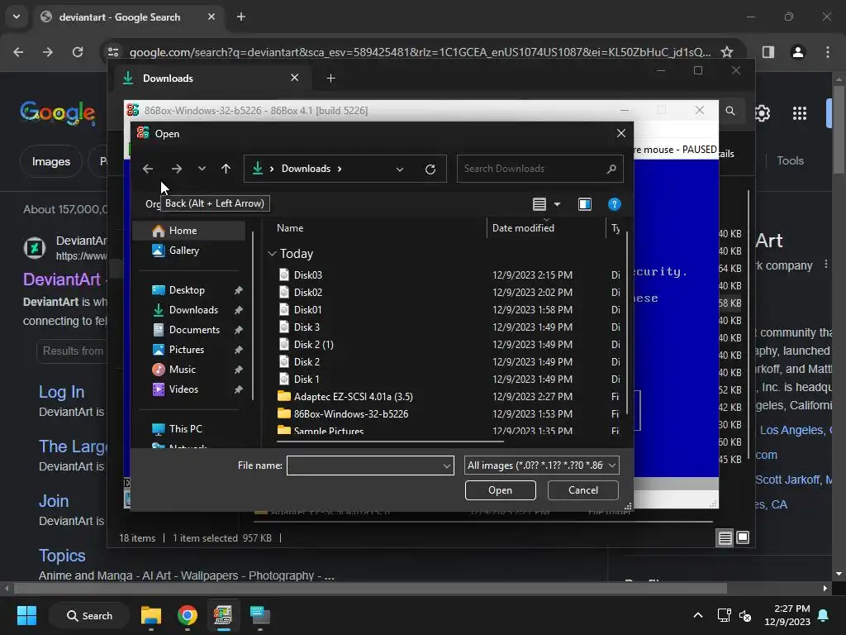Image resolution: width=846 pixels, height=635 pixels.
Task: Reload the Google search page
Action: 78,52
